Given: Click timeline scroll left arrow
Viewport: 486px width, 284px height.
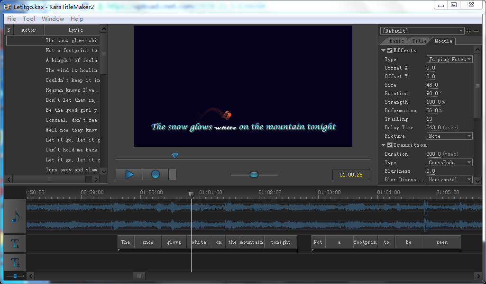Looking at the screenshot, I should [30, 276].
